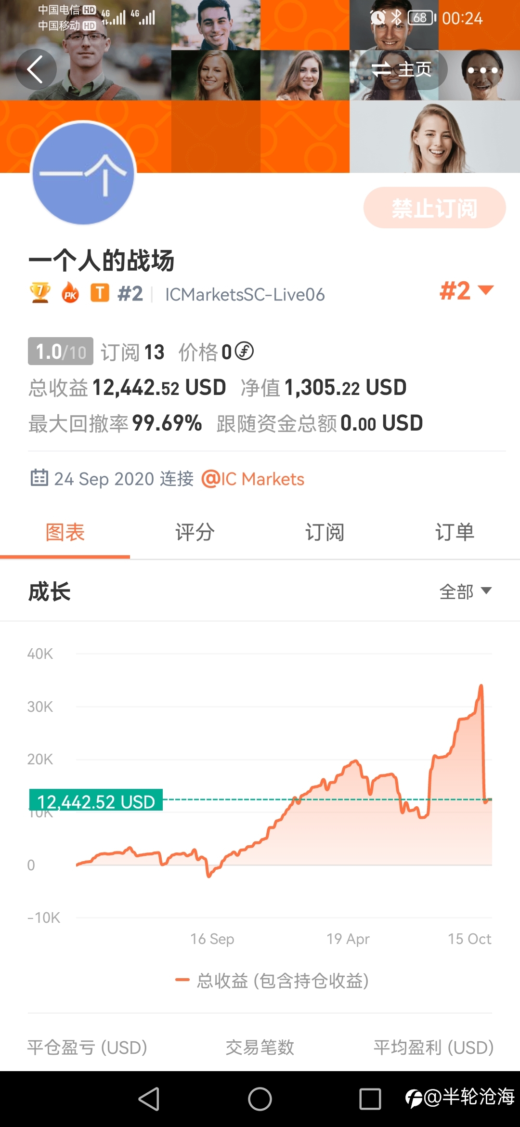Open the three-dot more options menu
520x1127 pixels.
pyautogui.click(x=482, y=70)
